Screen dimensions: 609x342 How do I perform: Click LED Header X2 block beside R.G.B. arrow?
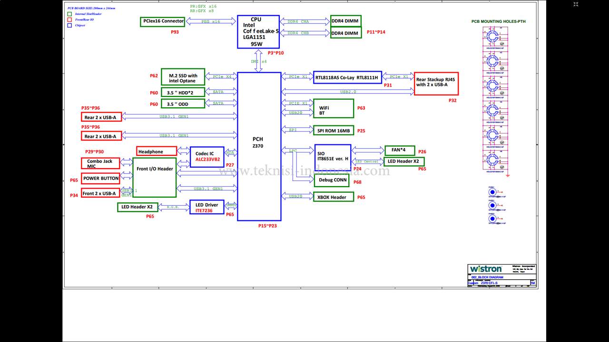[x=138, y=207]
